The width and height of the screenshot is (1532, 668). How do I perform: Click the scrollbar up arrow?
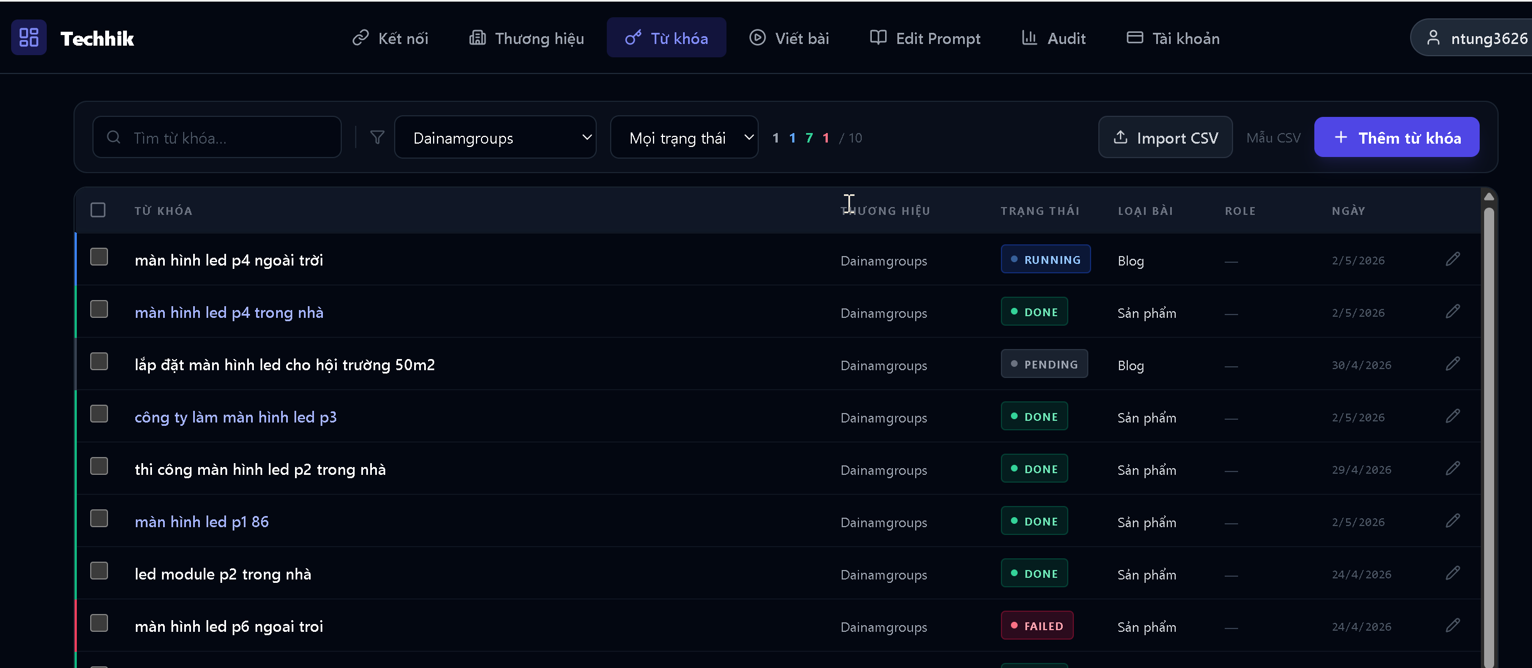click(1489, 197)
